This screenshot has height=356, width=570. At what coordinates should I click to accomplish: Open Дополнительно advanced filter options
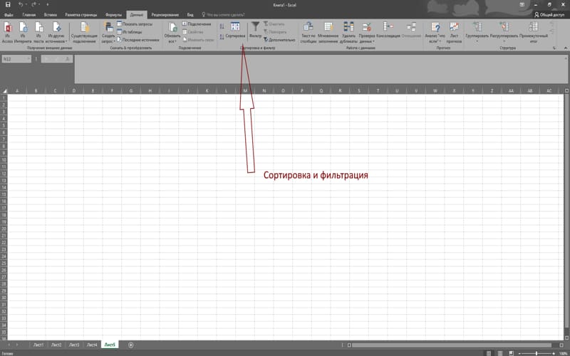point(279,40)
